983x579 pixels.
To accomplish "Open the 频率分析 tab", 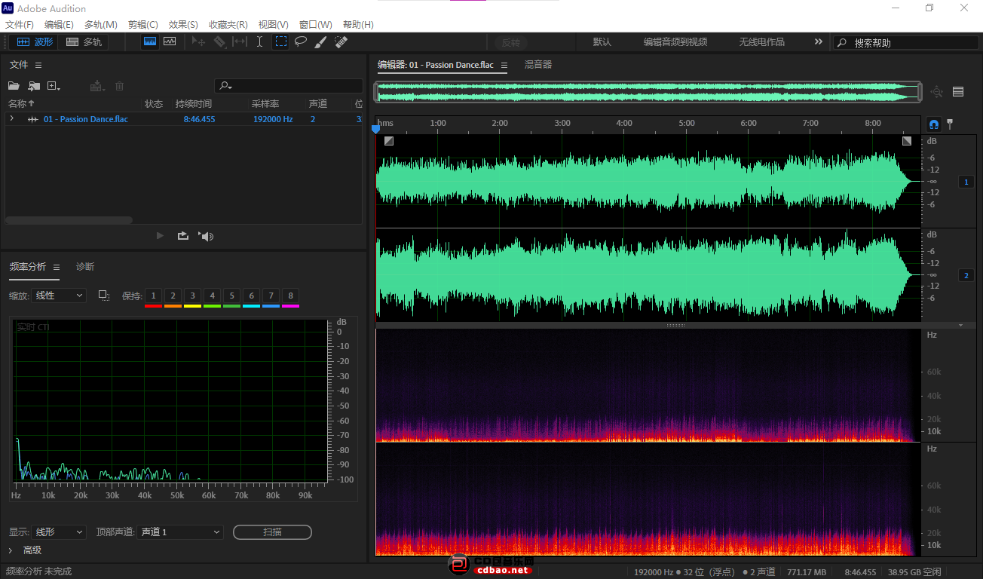I will coord(28,267).
